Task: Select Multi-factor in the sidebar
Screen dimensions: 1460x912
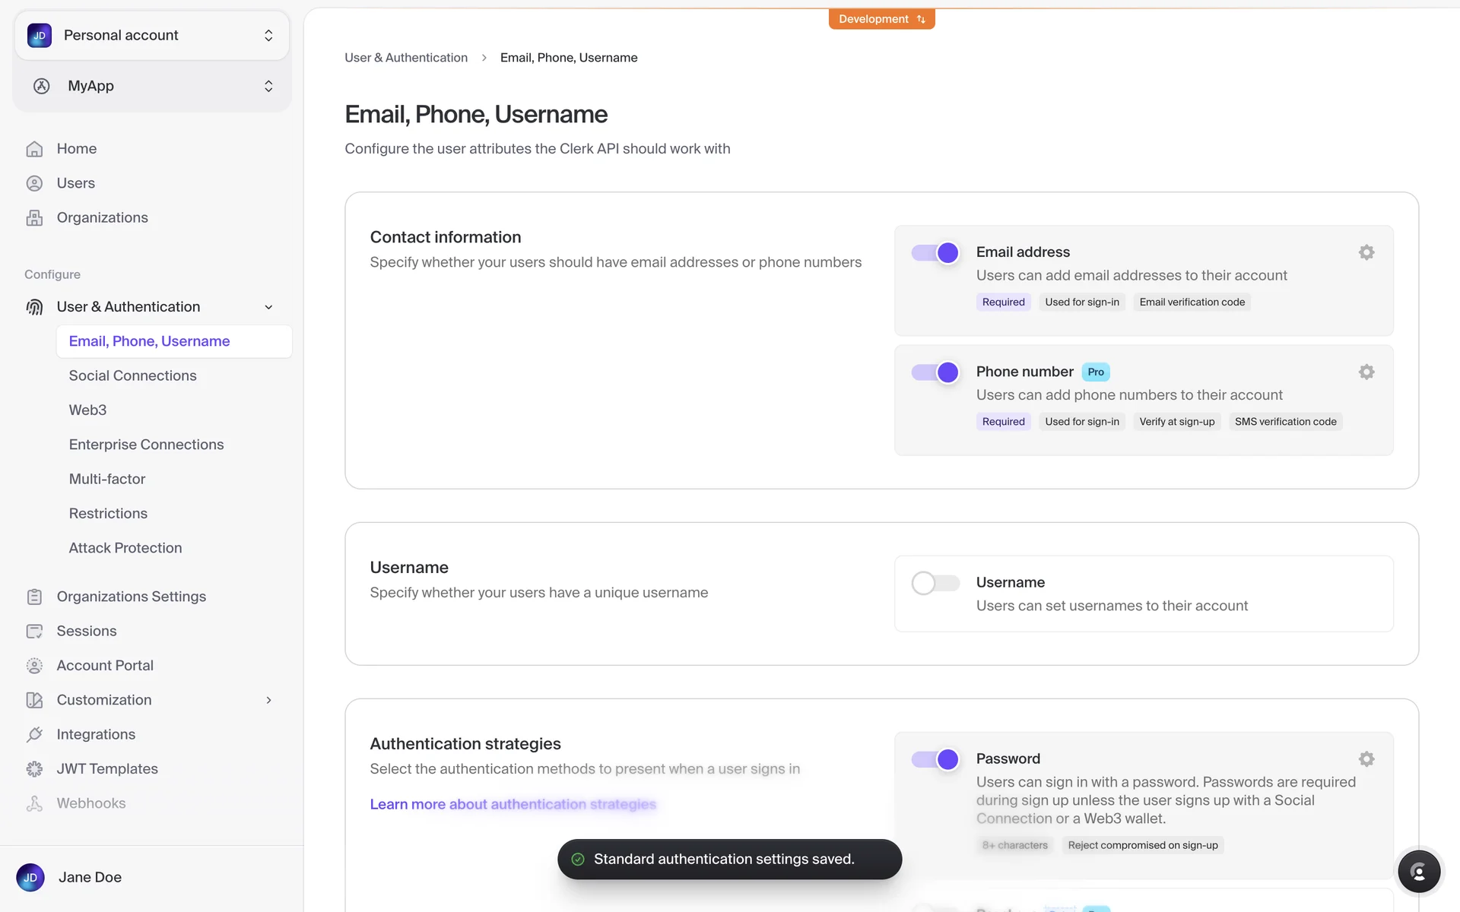Action: pyautogui.click(x=107, y=479)
